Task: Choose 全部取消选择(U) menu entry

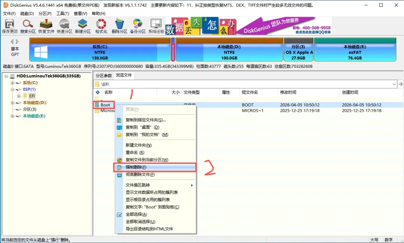Action: [x=155, y=222]
